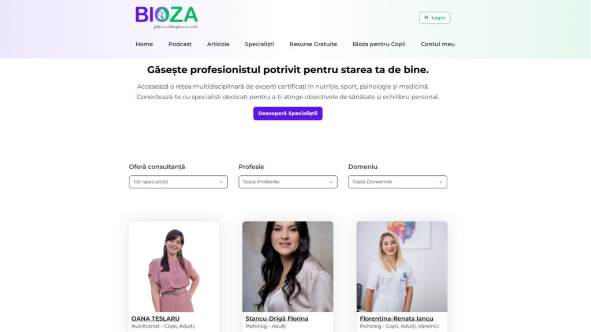This screenshot has height=332, width=591.
Task: Click the arrow of the Profesie dropdown
Action: click(331, 182)
